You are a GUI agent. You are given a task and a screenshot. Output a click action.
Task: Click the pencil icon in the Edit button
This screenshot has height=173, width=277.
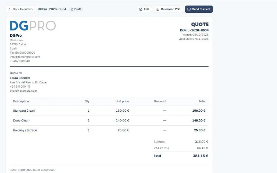(141, 9)
